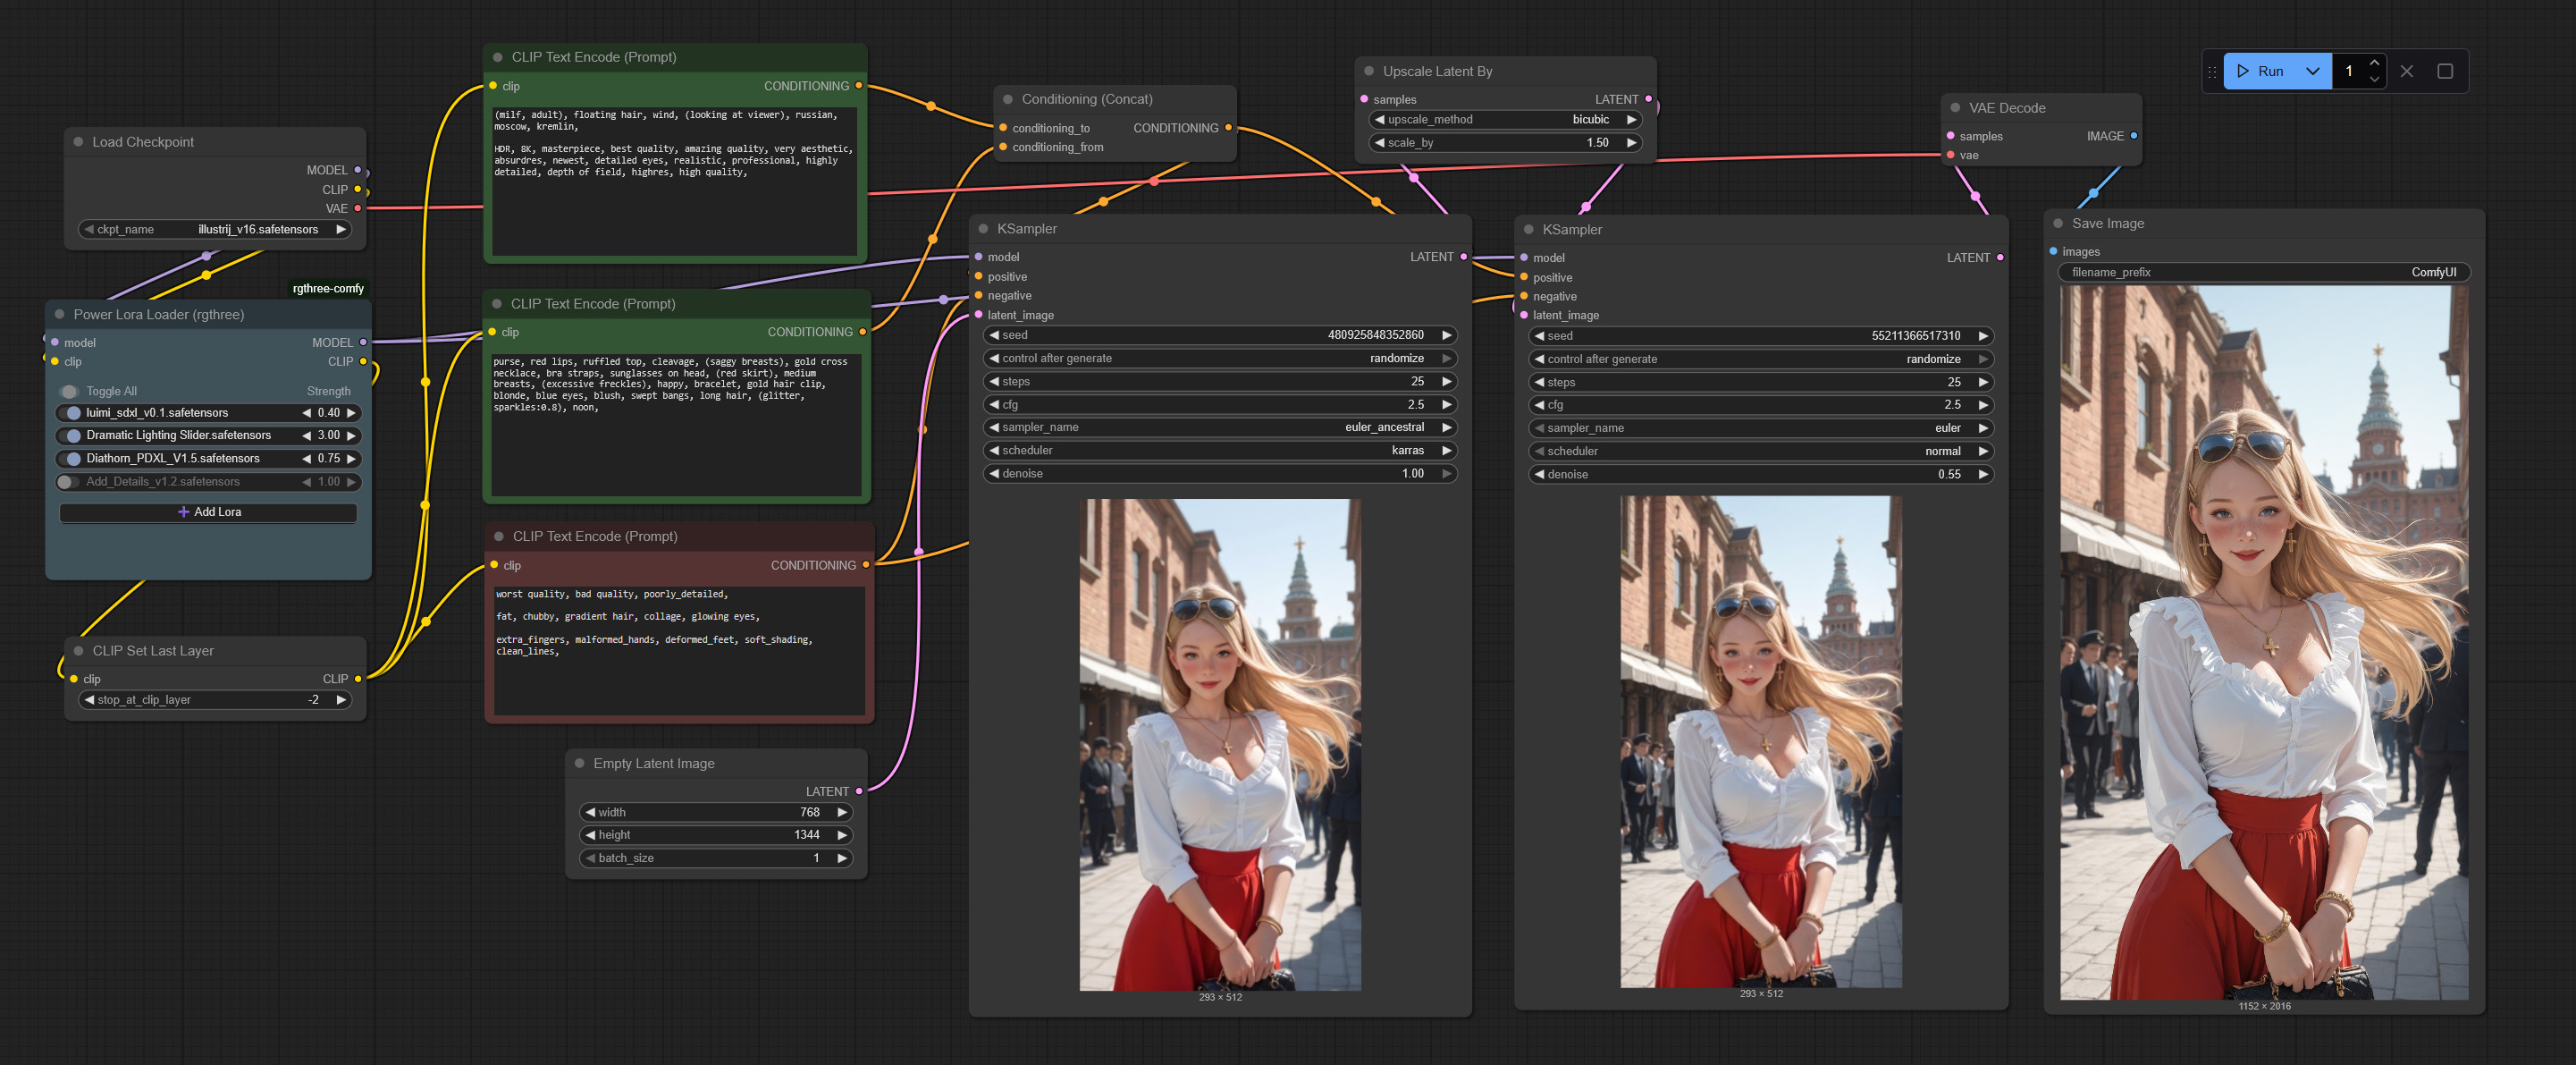Increase second KSampler steps with right arrow

tap(1983, 382)
